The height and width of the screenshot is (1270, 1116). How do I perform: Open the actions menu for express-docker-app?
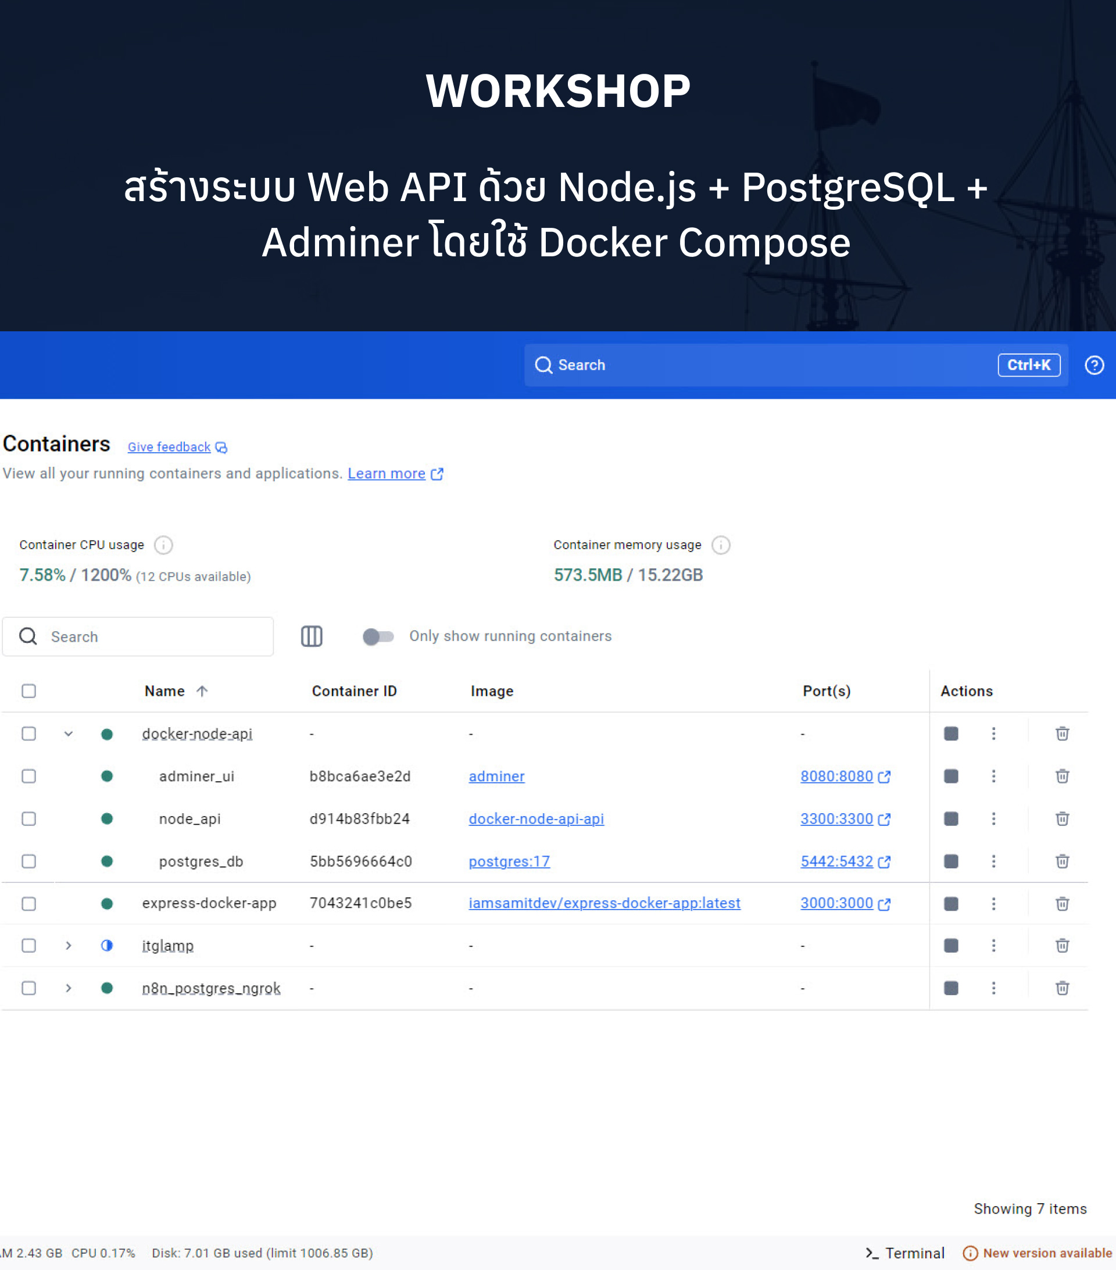pos(993,903)
